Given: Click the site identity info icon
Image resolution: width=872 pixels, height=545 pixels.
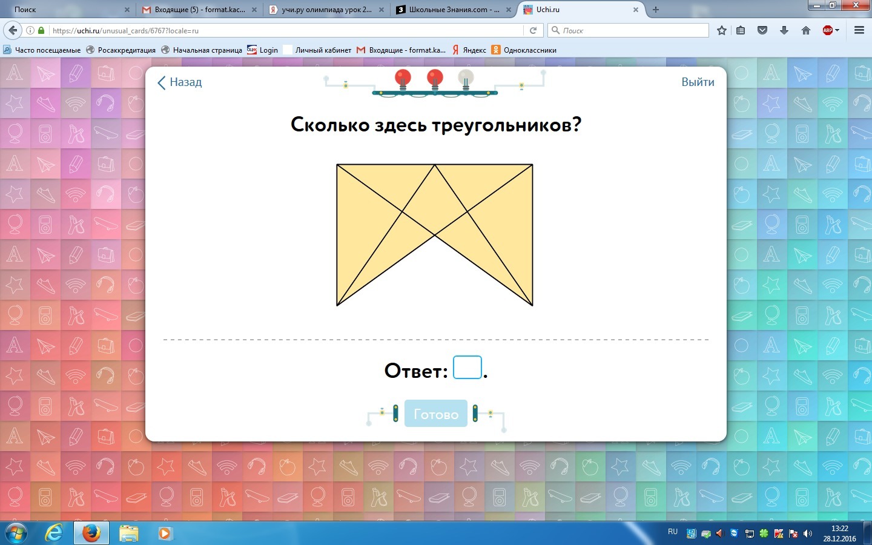Looking at the screenshot, I should click(x=30, y=30).
